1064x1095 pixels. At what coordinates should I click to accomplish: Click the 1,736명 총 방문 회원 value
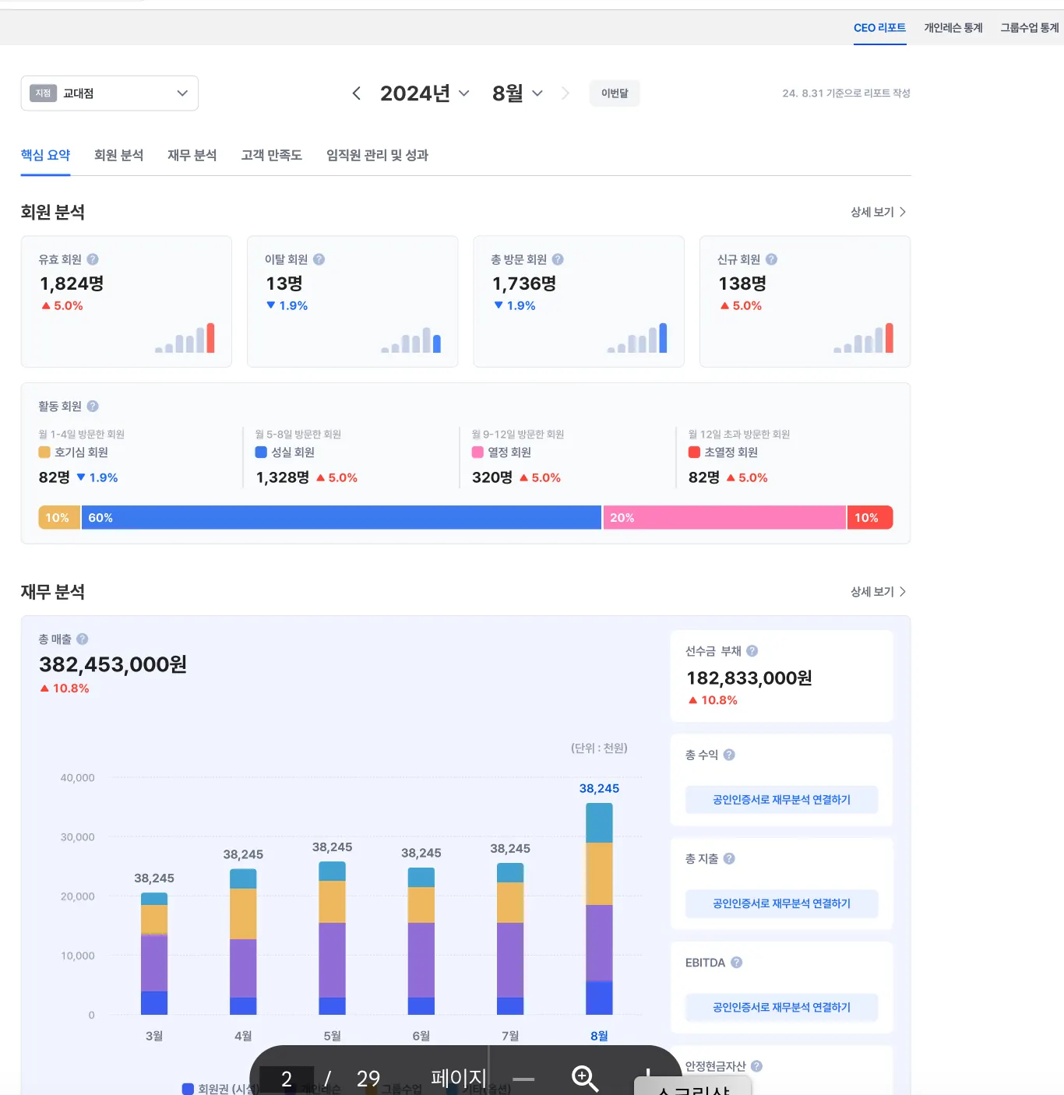[x=524, y=283]
